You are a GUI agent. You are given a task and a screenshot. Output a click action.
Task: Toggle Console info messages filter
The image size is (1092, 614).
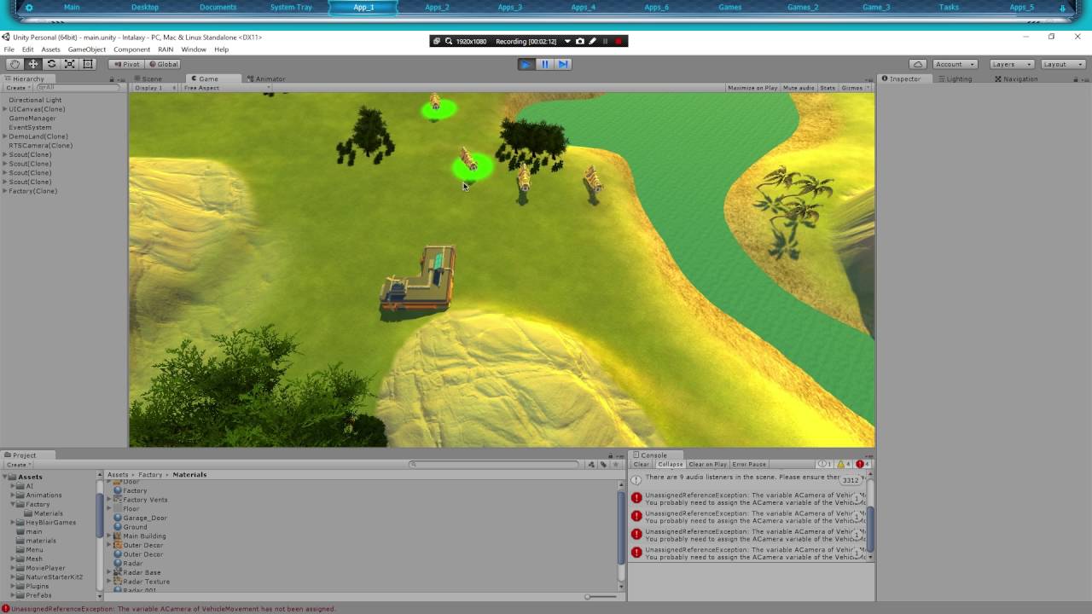point(825,465)
